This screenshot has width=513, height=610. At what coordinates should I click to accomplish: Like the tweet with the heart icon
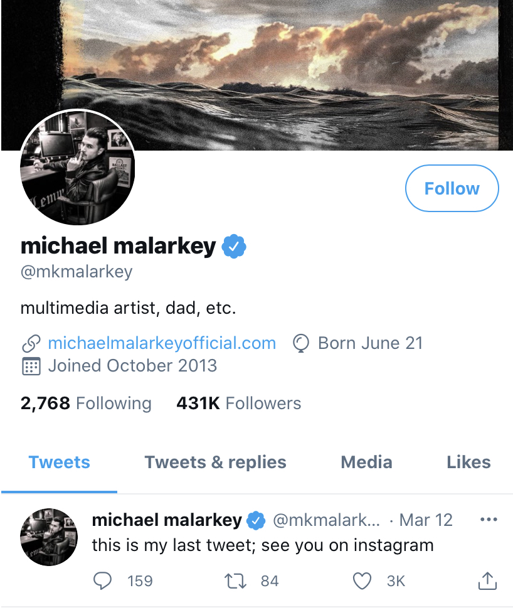362,581
